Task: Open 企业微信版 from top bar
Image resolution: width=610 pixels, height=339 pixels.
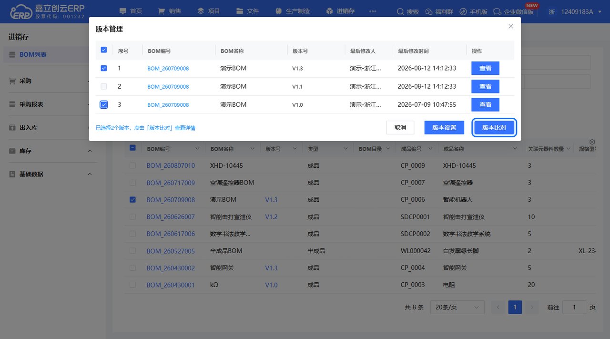Action: [513, 11]
